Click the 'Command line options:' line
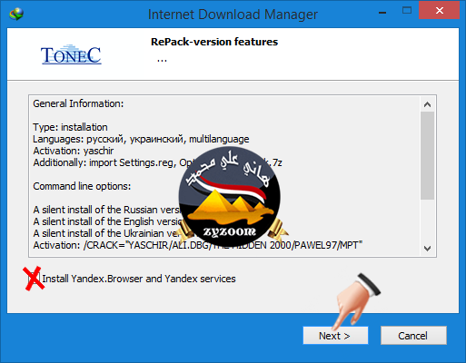466x363 pixels. (82, 186)
